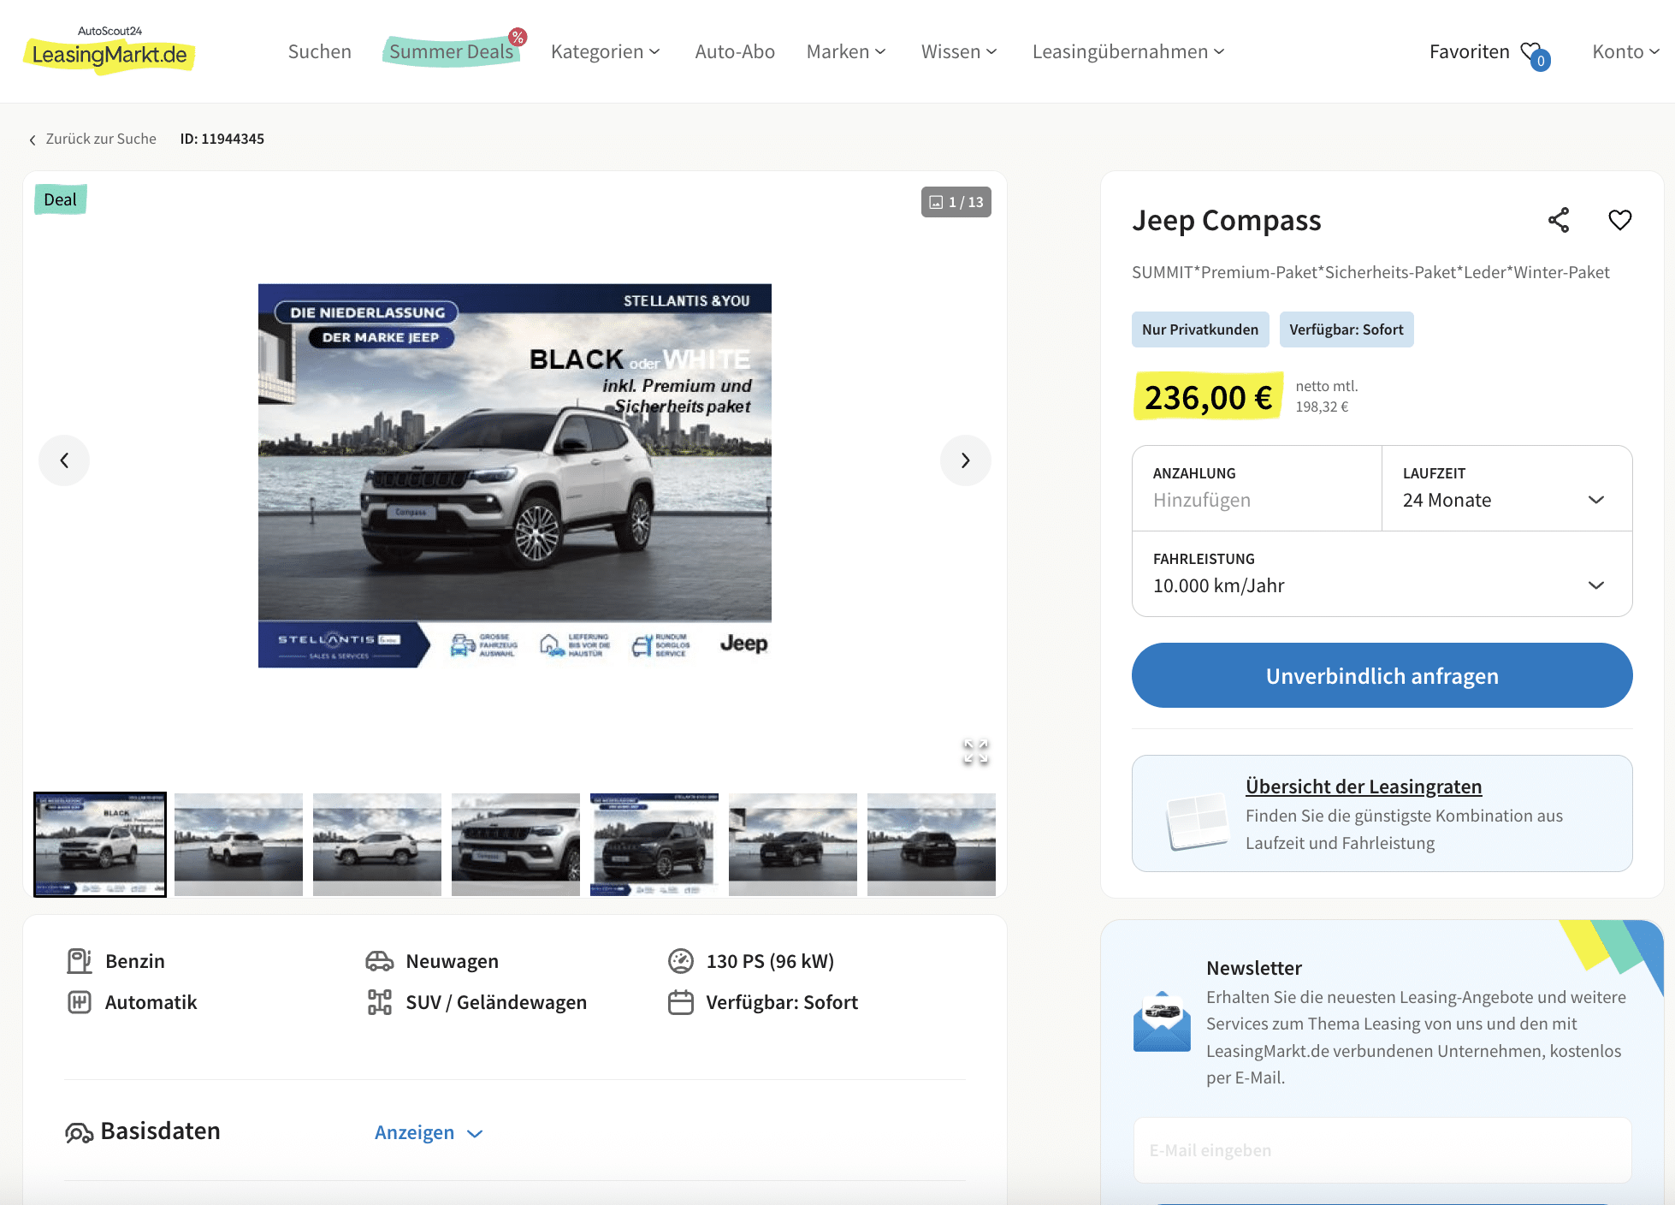Select sixth thumbnail black Jeep front
The image size is (1675, 1205).
point(793,845)
